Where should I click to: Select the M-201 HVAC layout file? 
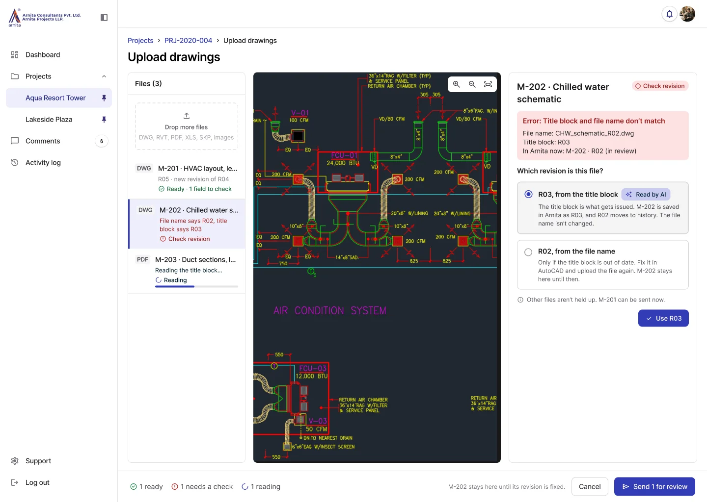click(x=187, y=178)
